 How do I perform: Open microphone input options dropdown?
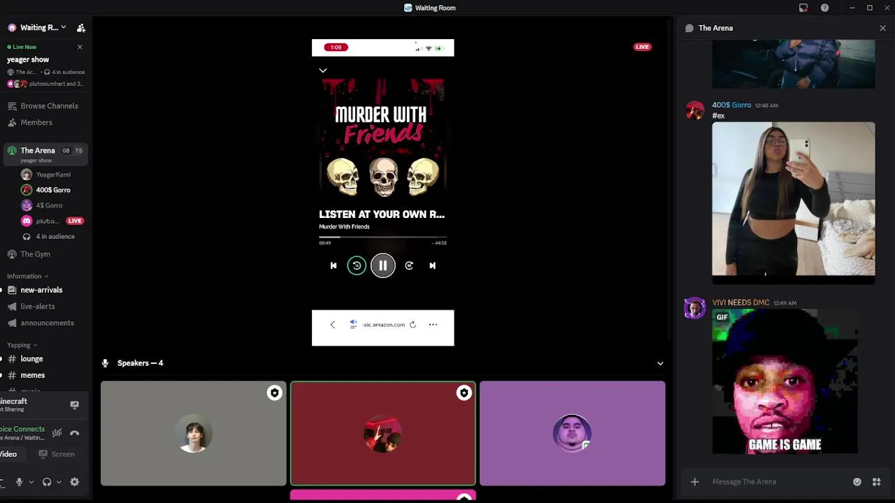click(31, 482)
